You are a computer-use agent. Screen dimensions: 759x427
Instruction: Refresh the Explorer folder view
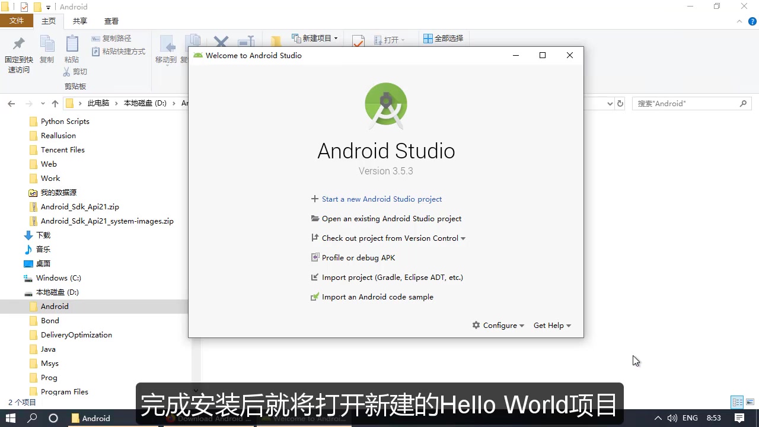pyautogui.click(x=620, y=103)
